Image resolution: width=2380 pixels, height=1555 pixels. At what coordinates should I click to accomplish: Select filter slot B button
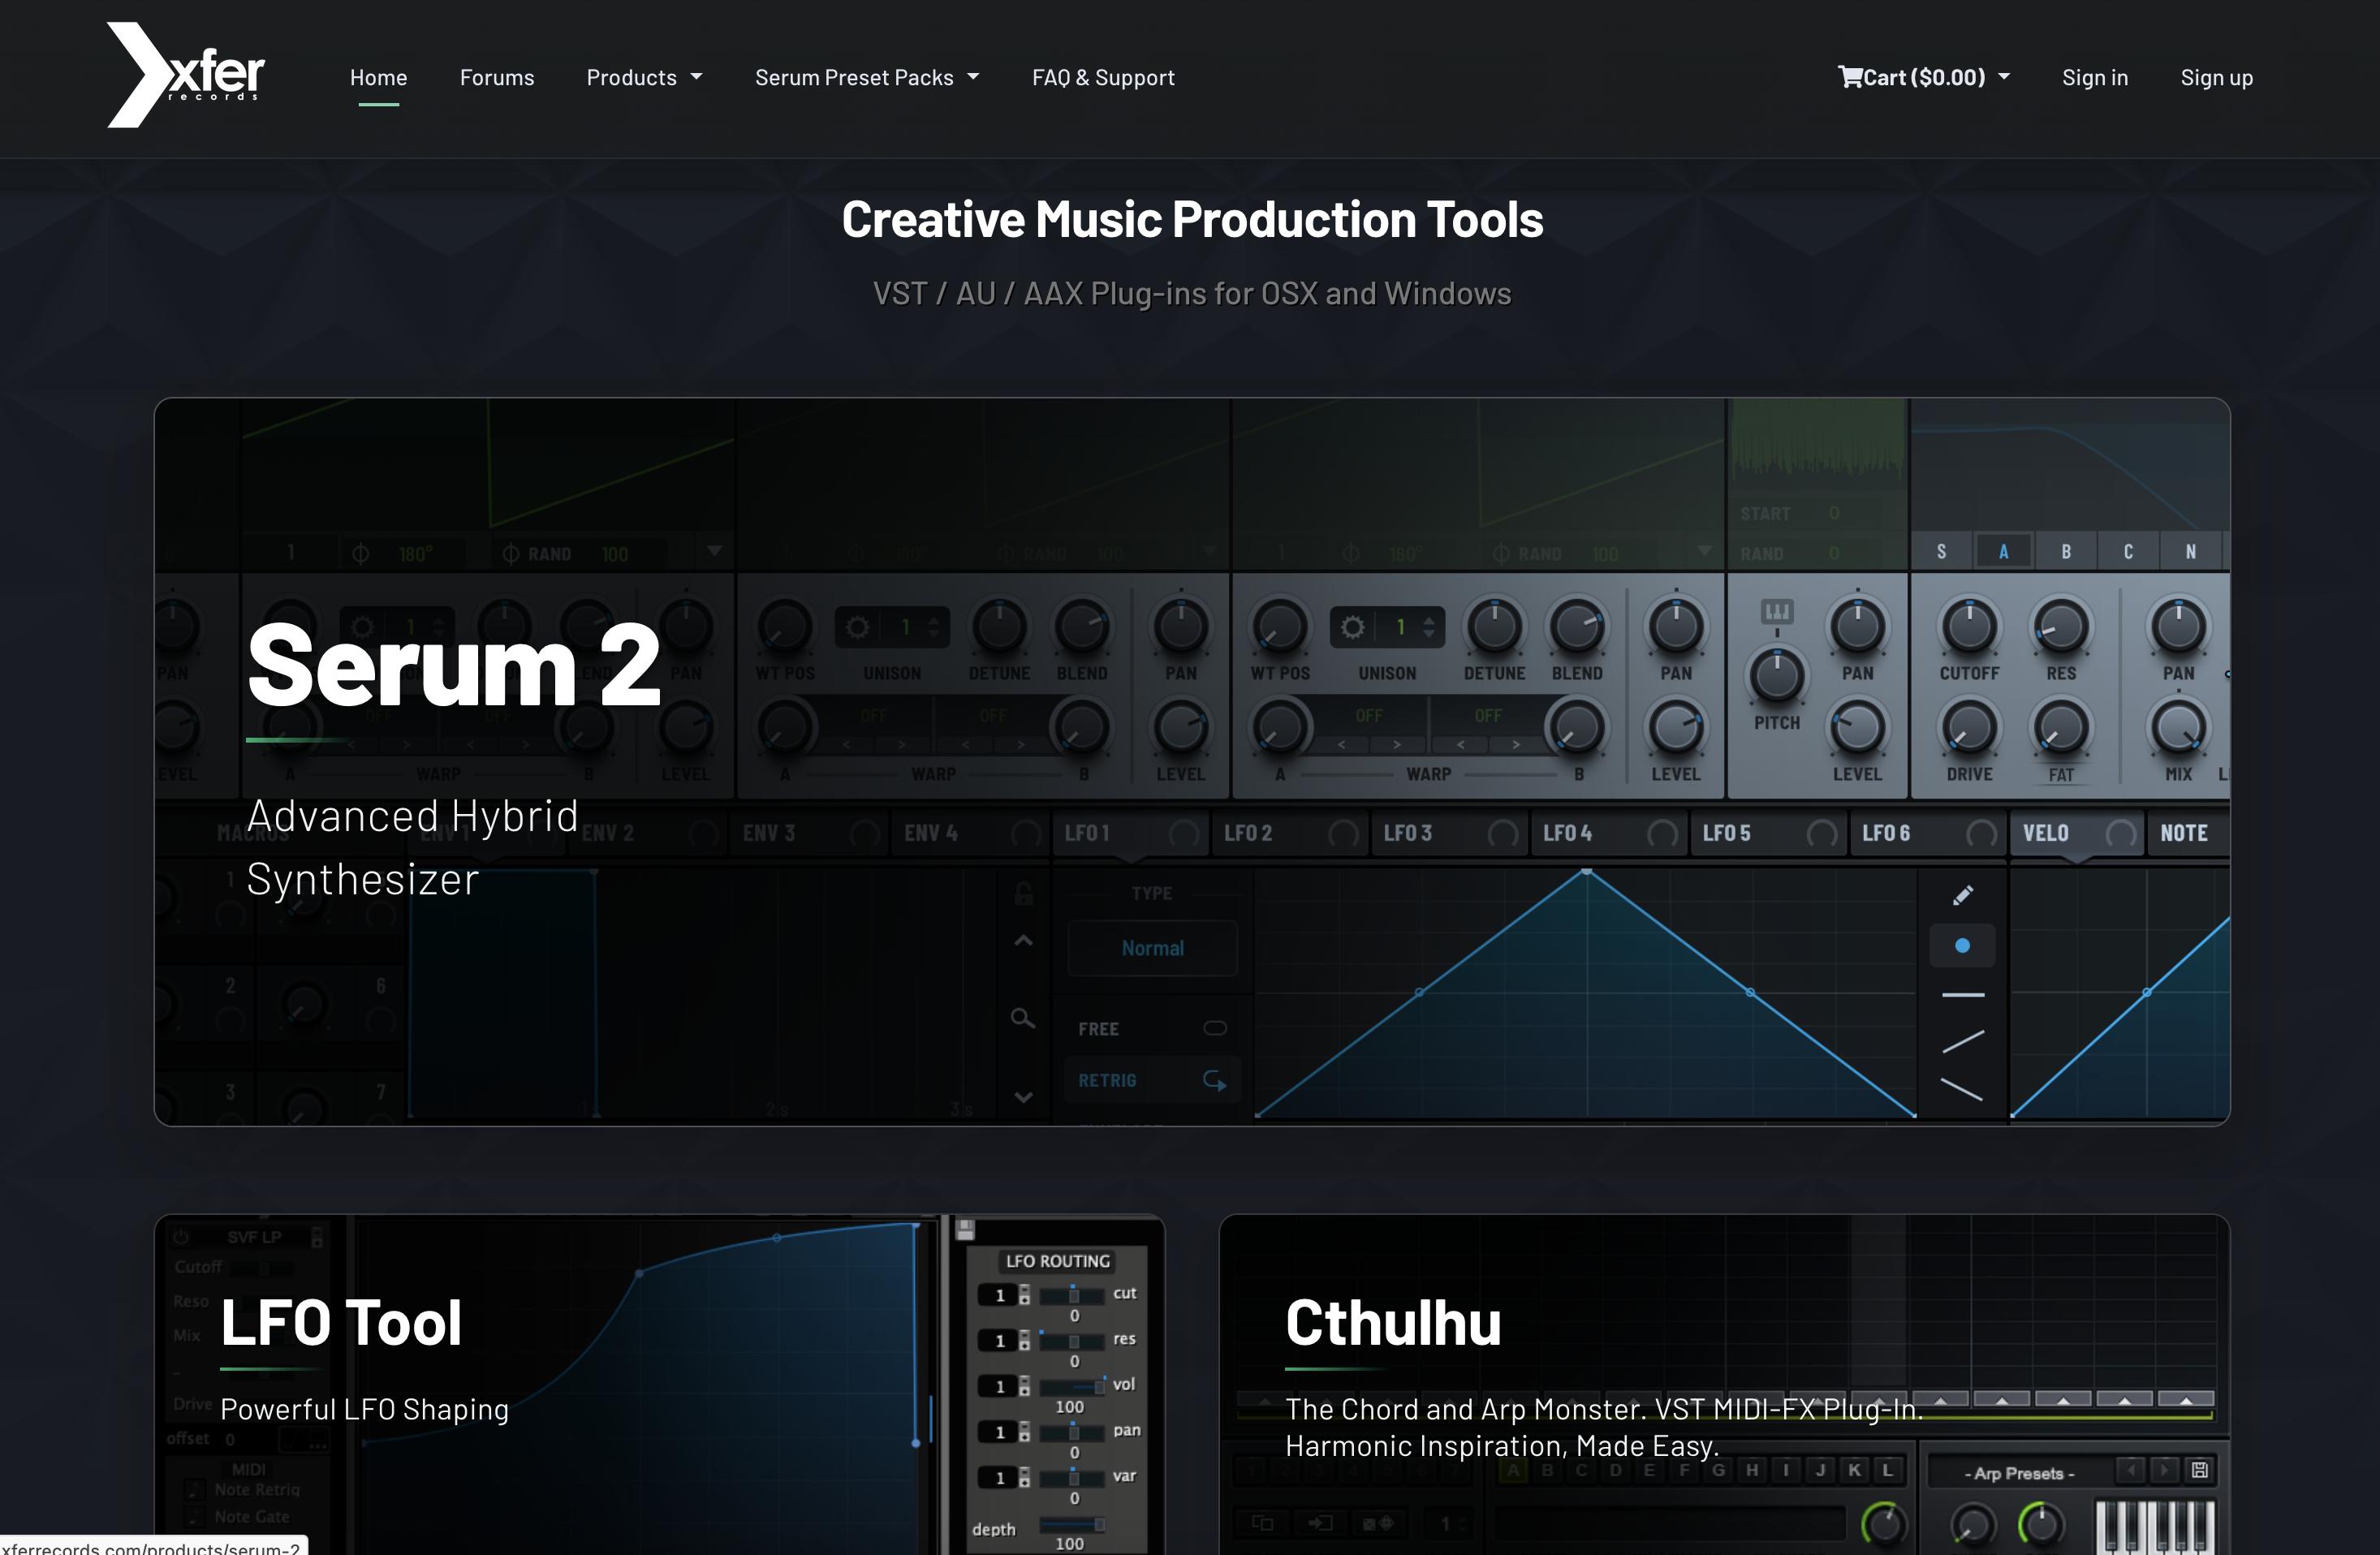tap(2066, 552)
